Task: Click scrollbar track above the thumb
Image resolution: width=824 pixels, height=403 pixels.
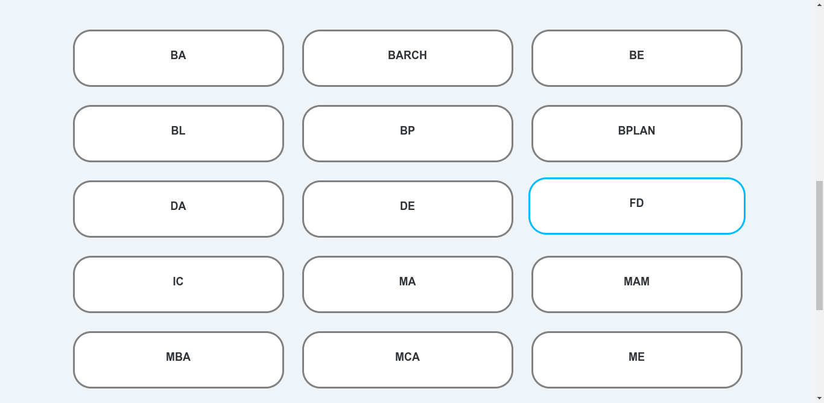Action: pos(819,90)
